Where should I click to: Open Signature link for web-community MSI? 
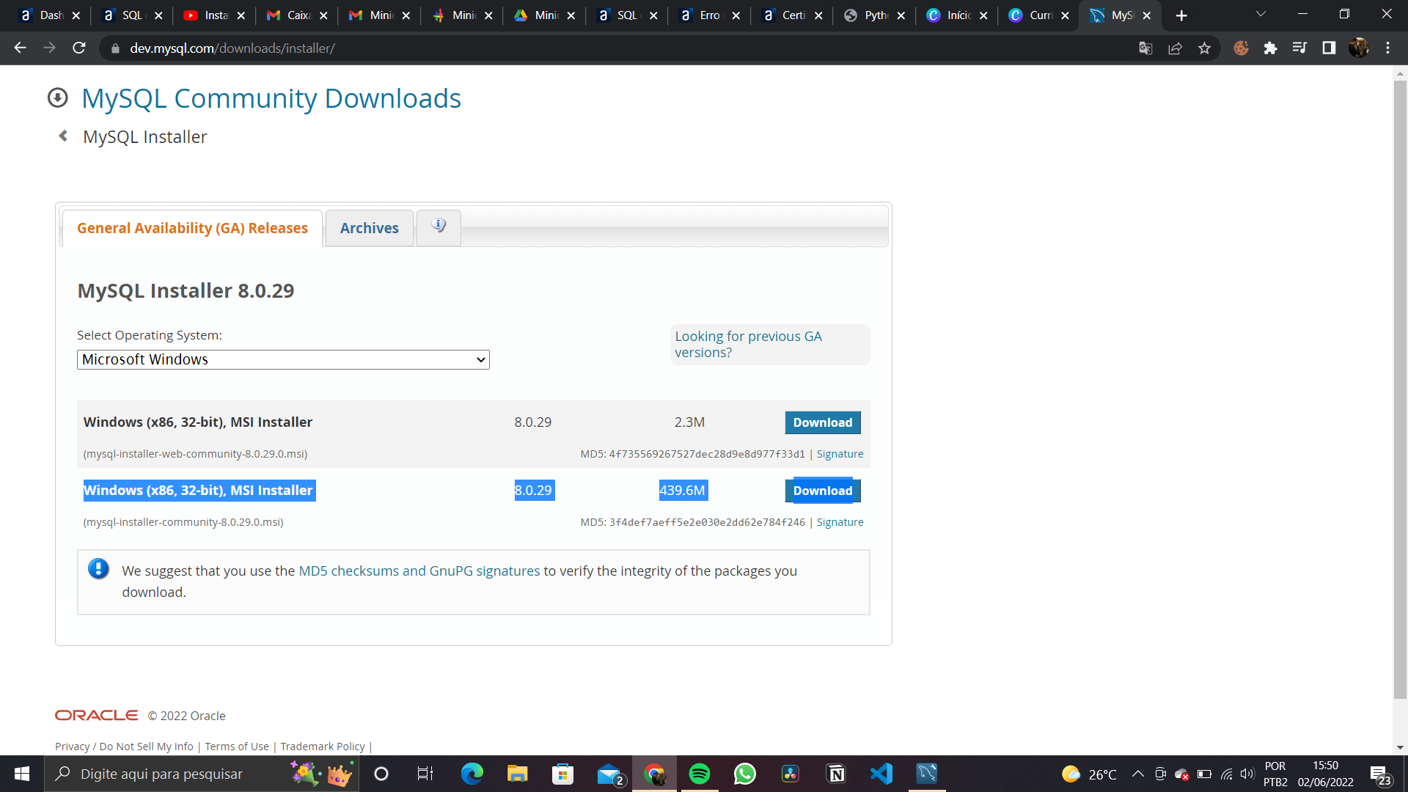840,454
